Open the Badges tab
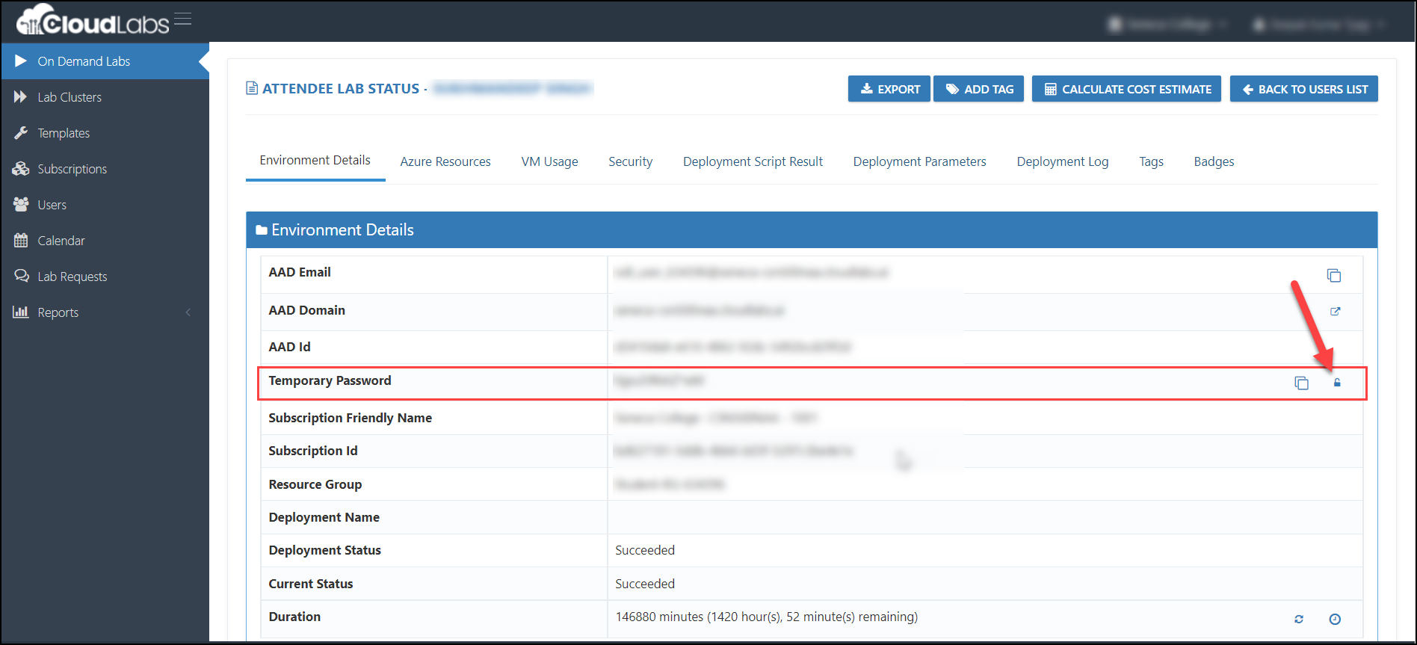This screenshot has height=645, width=1417. (1214, 161)
